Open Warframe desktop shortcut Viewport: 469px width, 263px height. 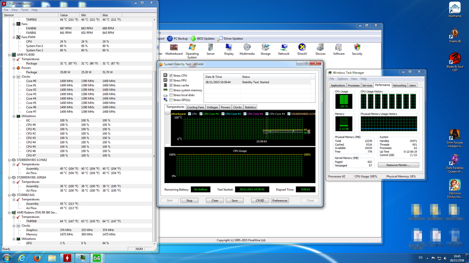[x=455, y=10]
